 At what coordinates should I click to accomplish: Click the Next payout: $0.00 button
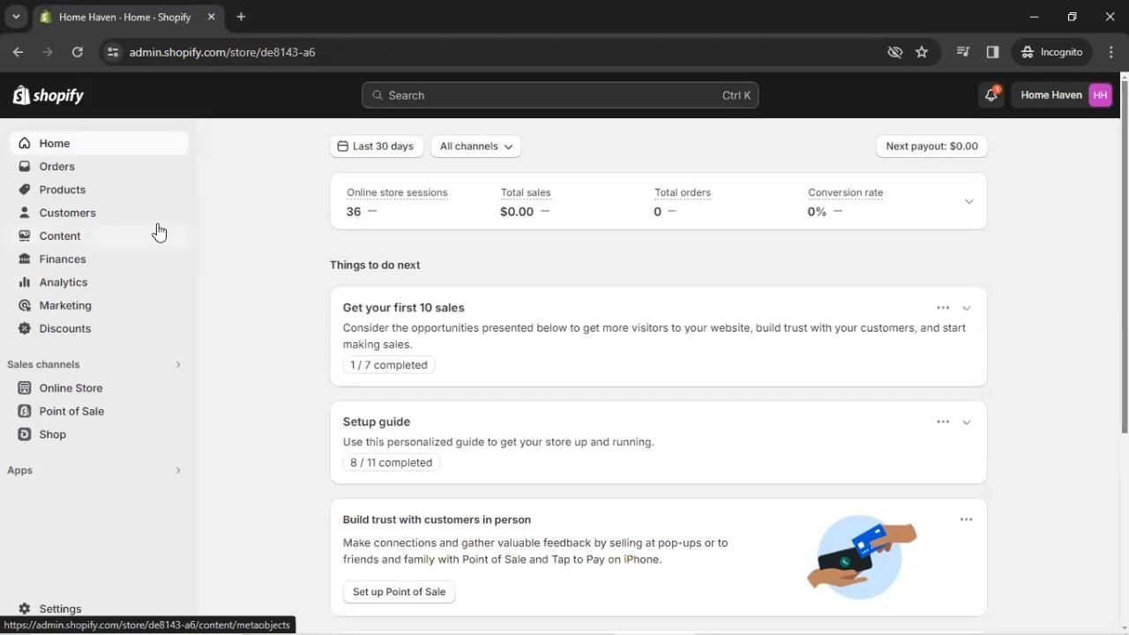(931, 146)
